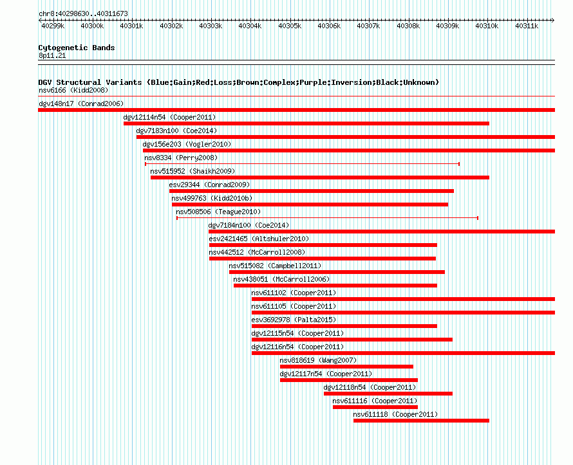Click the 40308k ruler tick label
Image resolution: width=573 pixels, height=465 pixels.
[x=408, y=26]
